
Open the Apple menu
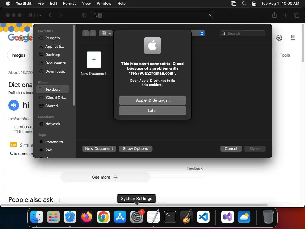[x=8, y=3]
